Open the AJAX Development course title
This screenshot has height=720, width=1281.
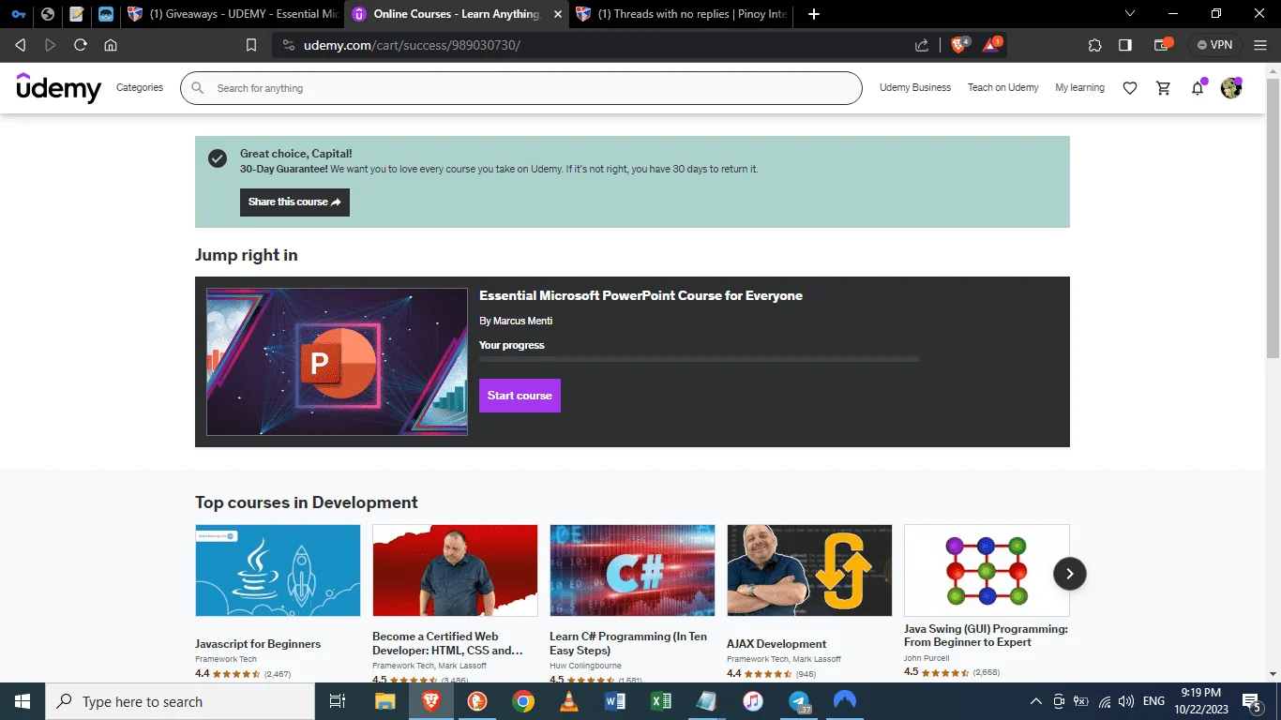pyautogui.click(x=776, y=644)
